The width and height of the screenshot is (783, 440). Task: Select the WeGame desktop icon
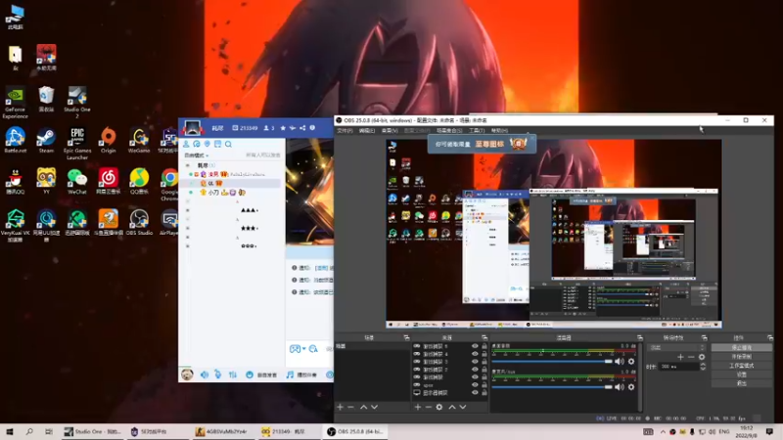139,141
